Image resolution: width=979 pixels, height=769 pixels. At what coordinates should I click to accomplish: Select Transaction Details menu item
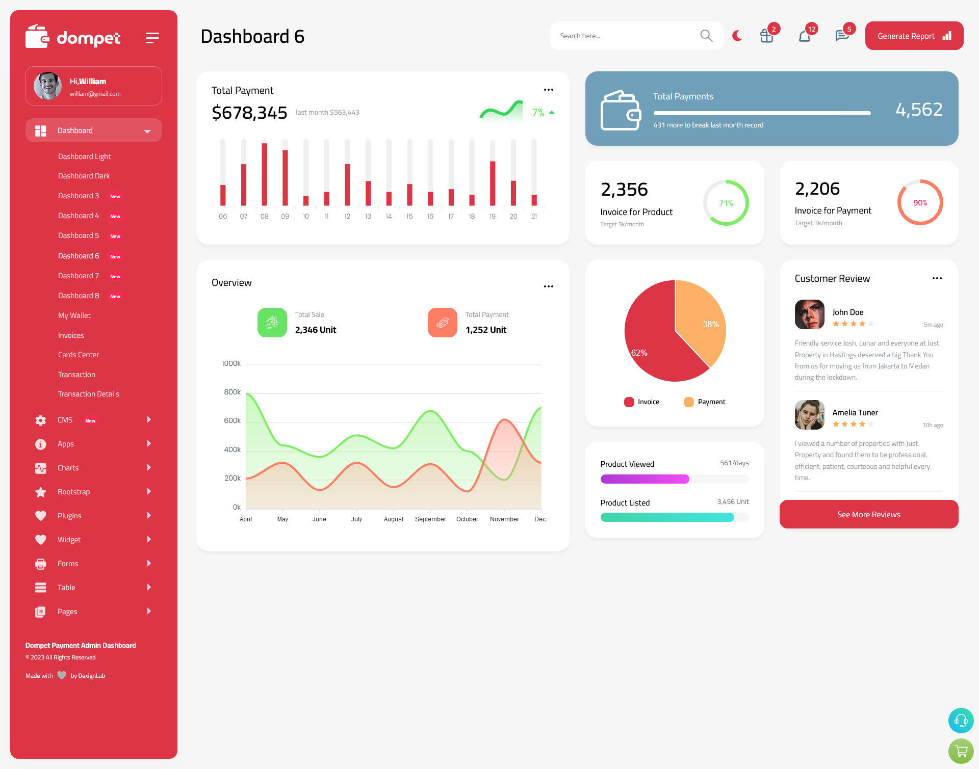tap(88, 394)
